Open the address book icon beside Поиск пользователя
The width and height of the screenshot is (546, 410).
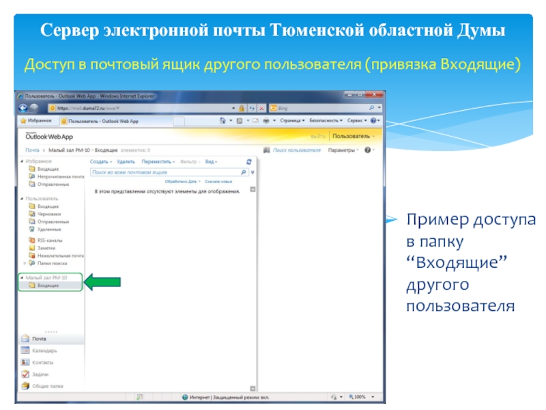[x=267, y=150]
